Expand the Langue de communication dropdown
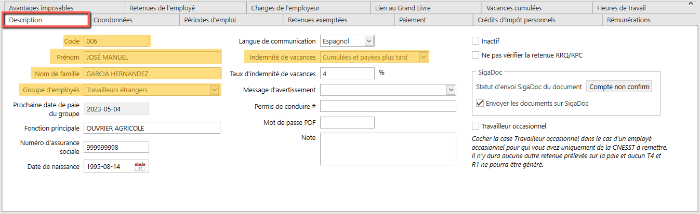 pyautogui.click(x=369, y=41)
